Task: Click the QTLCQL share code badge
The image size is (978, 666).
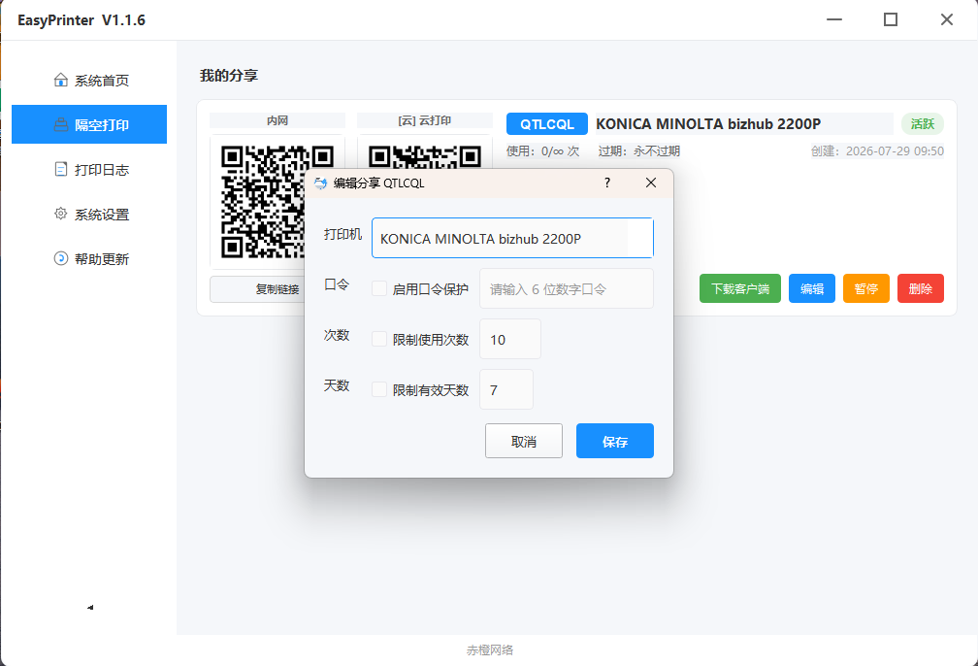Action: click(547, 123)
